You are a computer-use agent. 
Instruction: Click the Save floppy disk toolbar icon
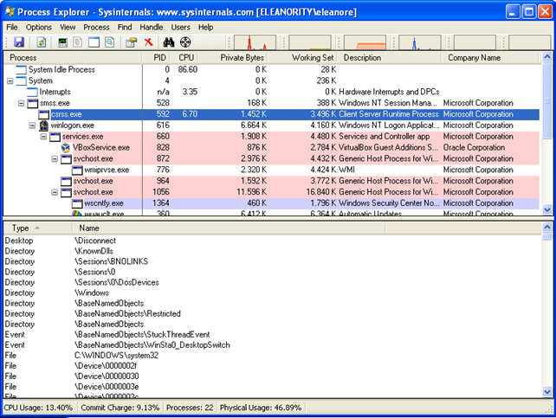(x=19, y=42)
